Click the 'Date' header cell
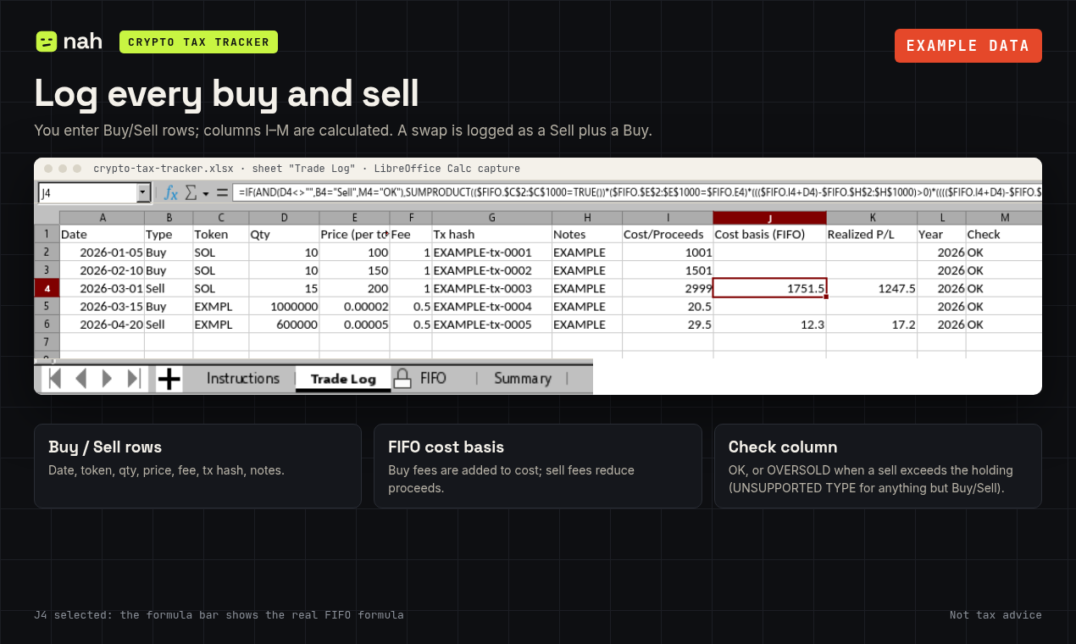The image size is (1076, 644). pyautogui.click(x=102, y=234)
